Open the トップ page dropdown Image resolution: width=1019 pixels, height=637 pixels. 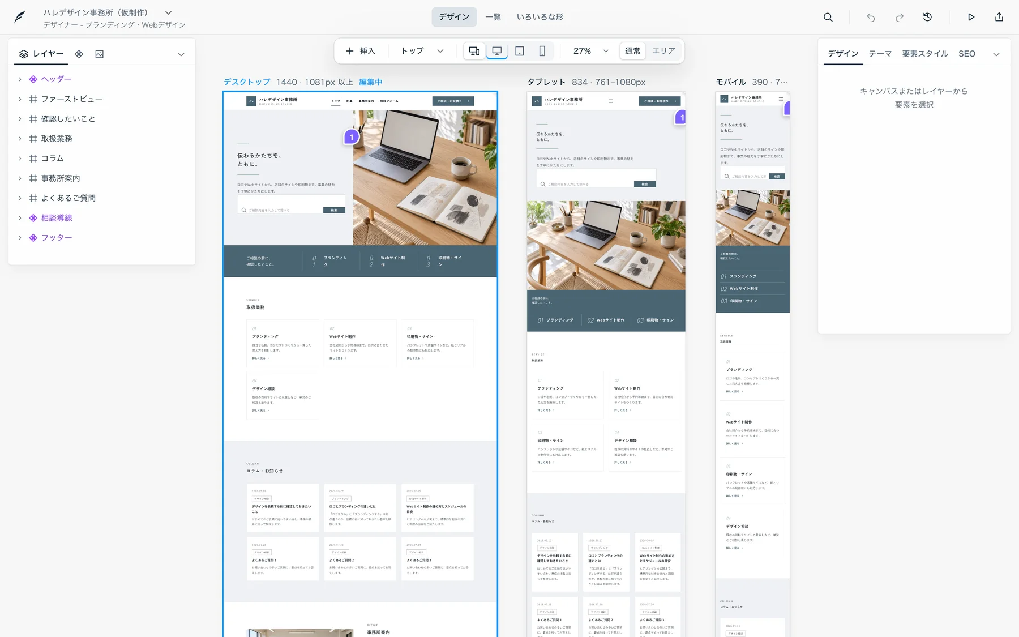tap(422, 51)
